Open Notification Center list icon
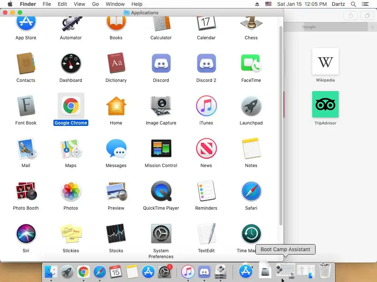Image resolution: width=377 pixels, height=282 pixels. (x=365, y=4)
